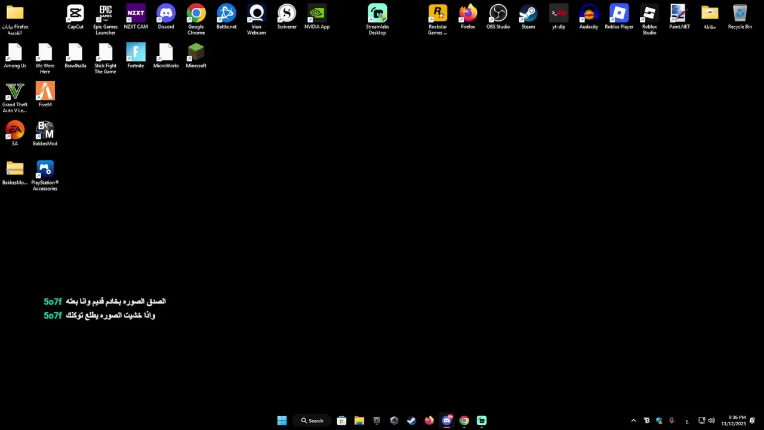Select the BakkesMod application shortcut
Image resolution: width=764 pixels, height=430 pixels.
(x=45, y=134)
